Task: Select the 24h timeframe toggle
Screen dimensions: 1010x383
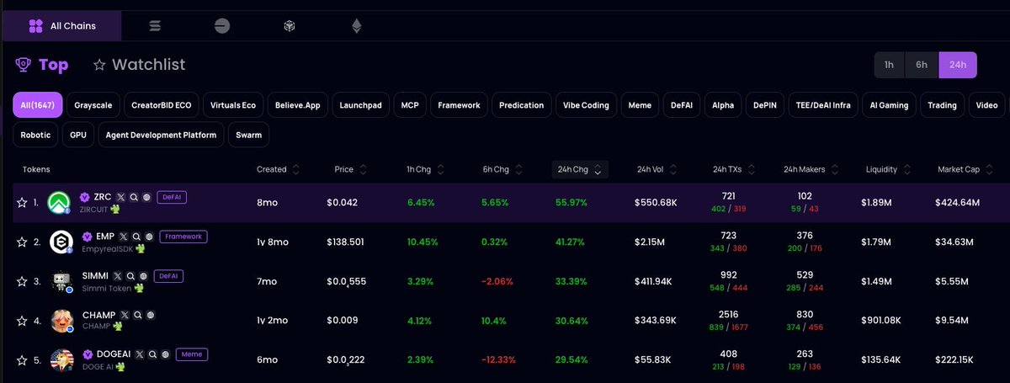Action: [x=958, y=64]
